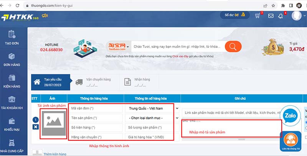Open the KHIẾU NẠI complaints section
Viewport: 307px width, 156px height.
pyautogui.click(x=12, y=124)
